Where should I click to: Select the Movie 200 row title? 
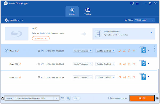(x=14, y=77)
